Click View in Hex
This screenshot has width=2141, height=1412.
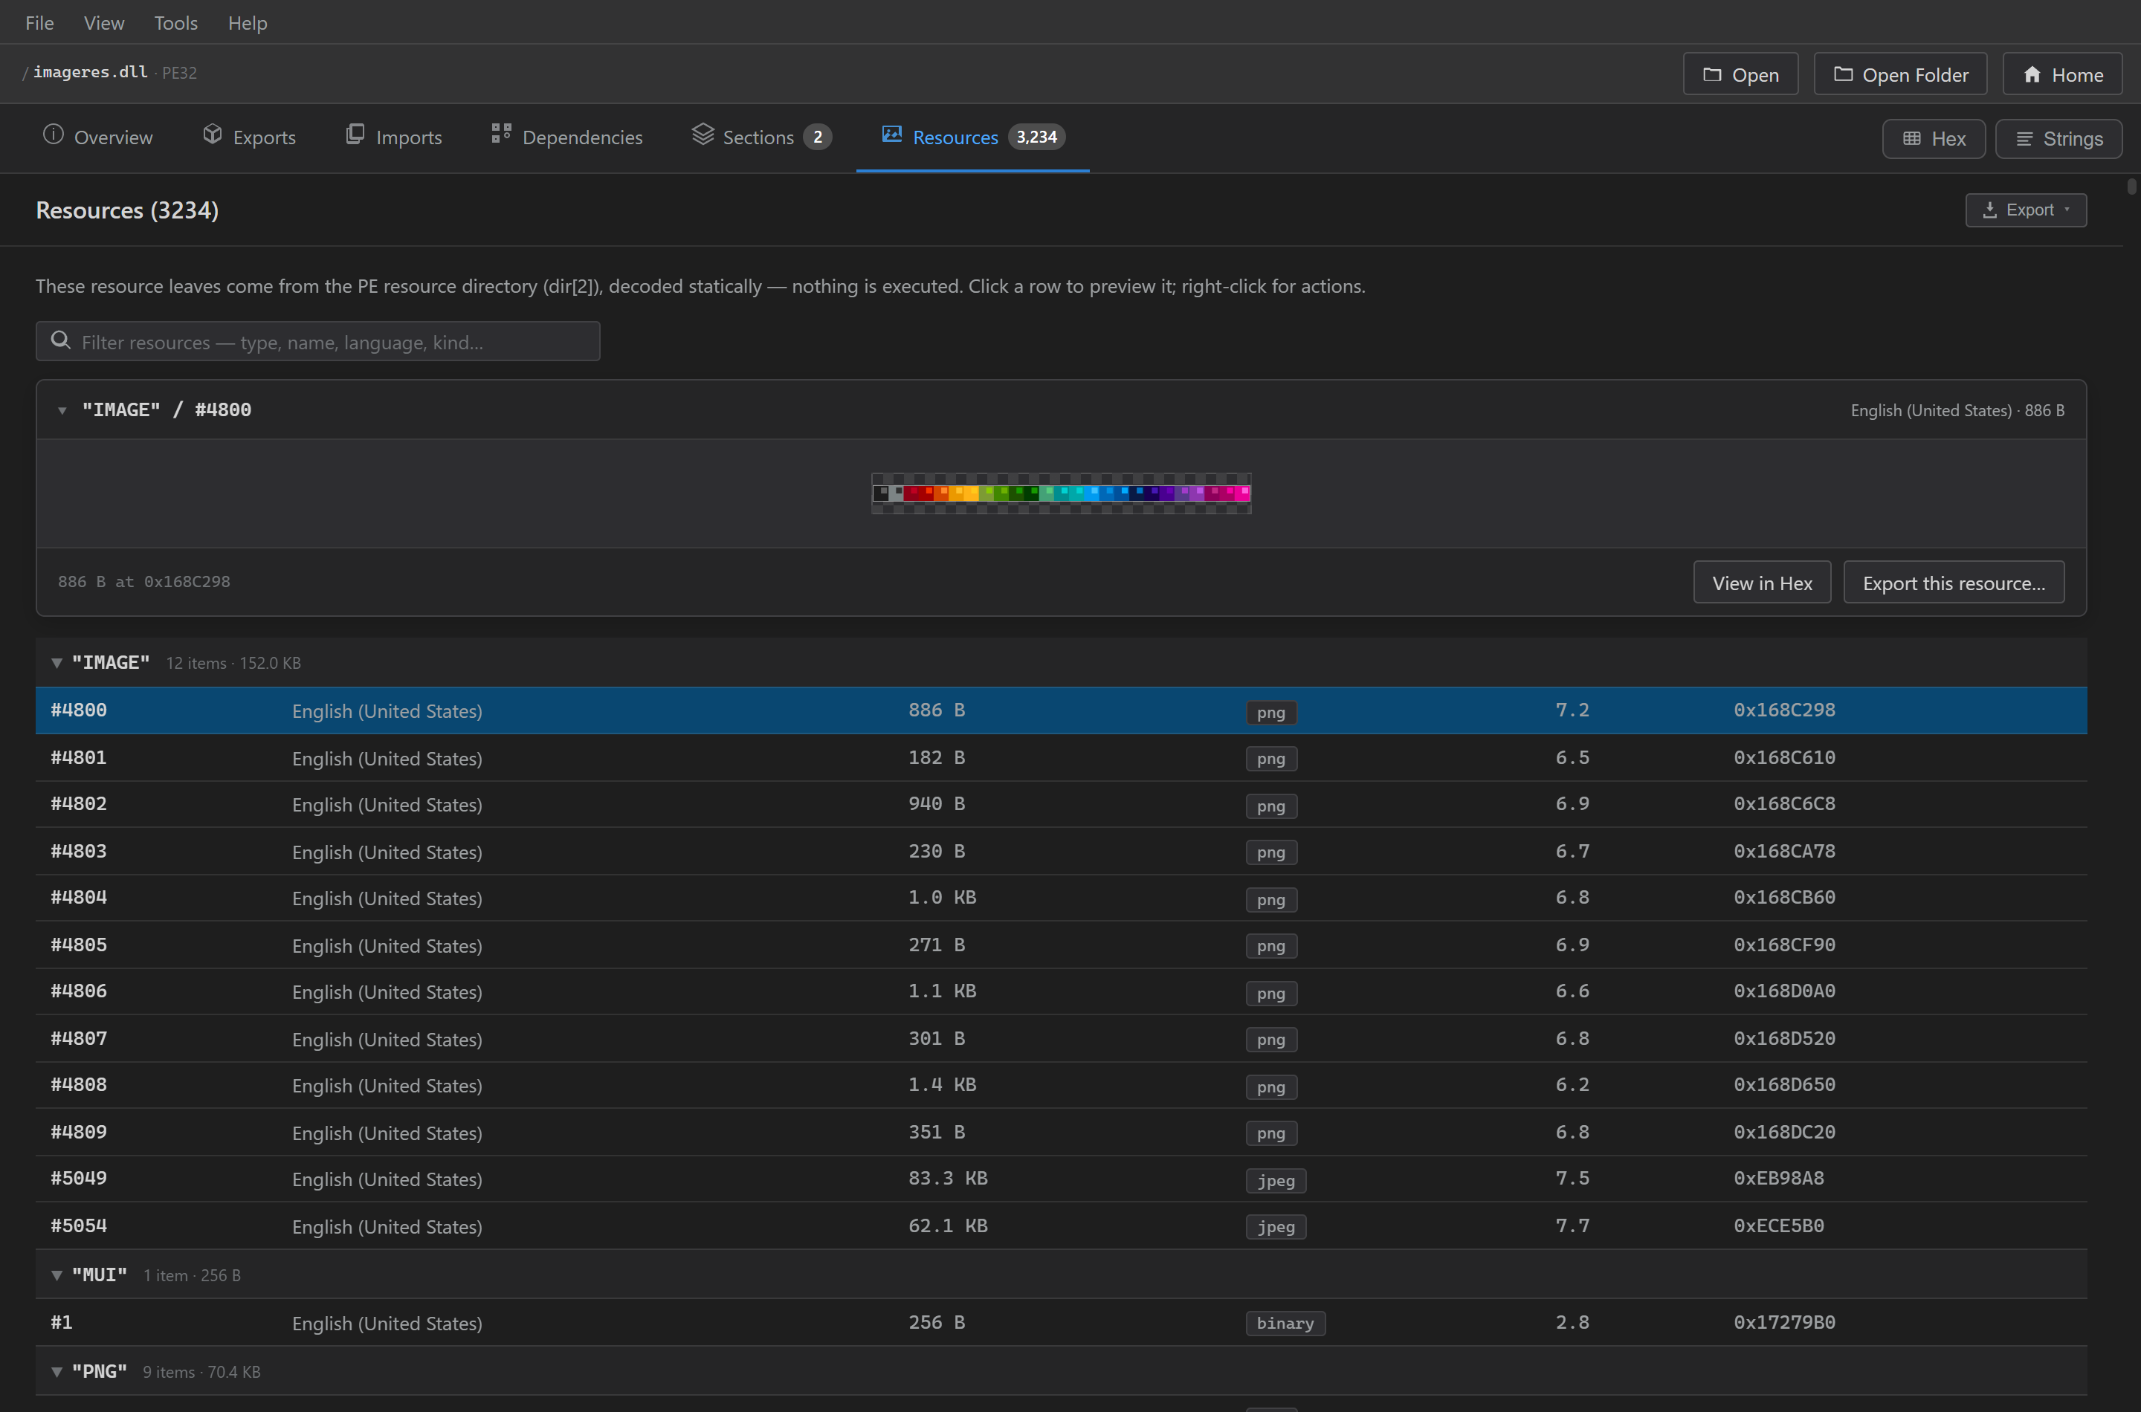[x=1762, y=583]
